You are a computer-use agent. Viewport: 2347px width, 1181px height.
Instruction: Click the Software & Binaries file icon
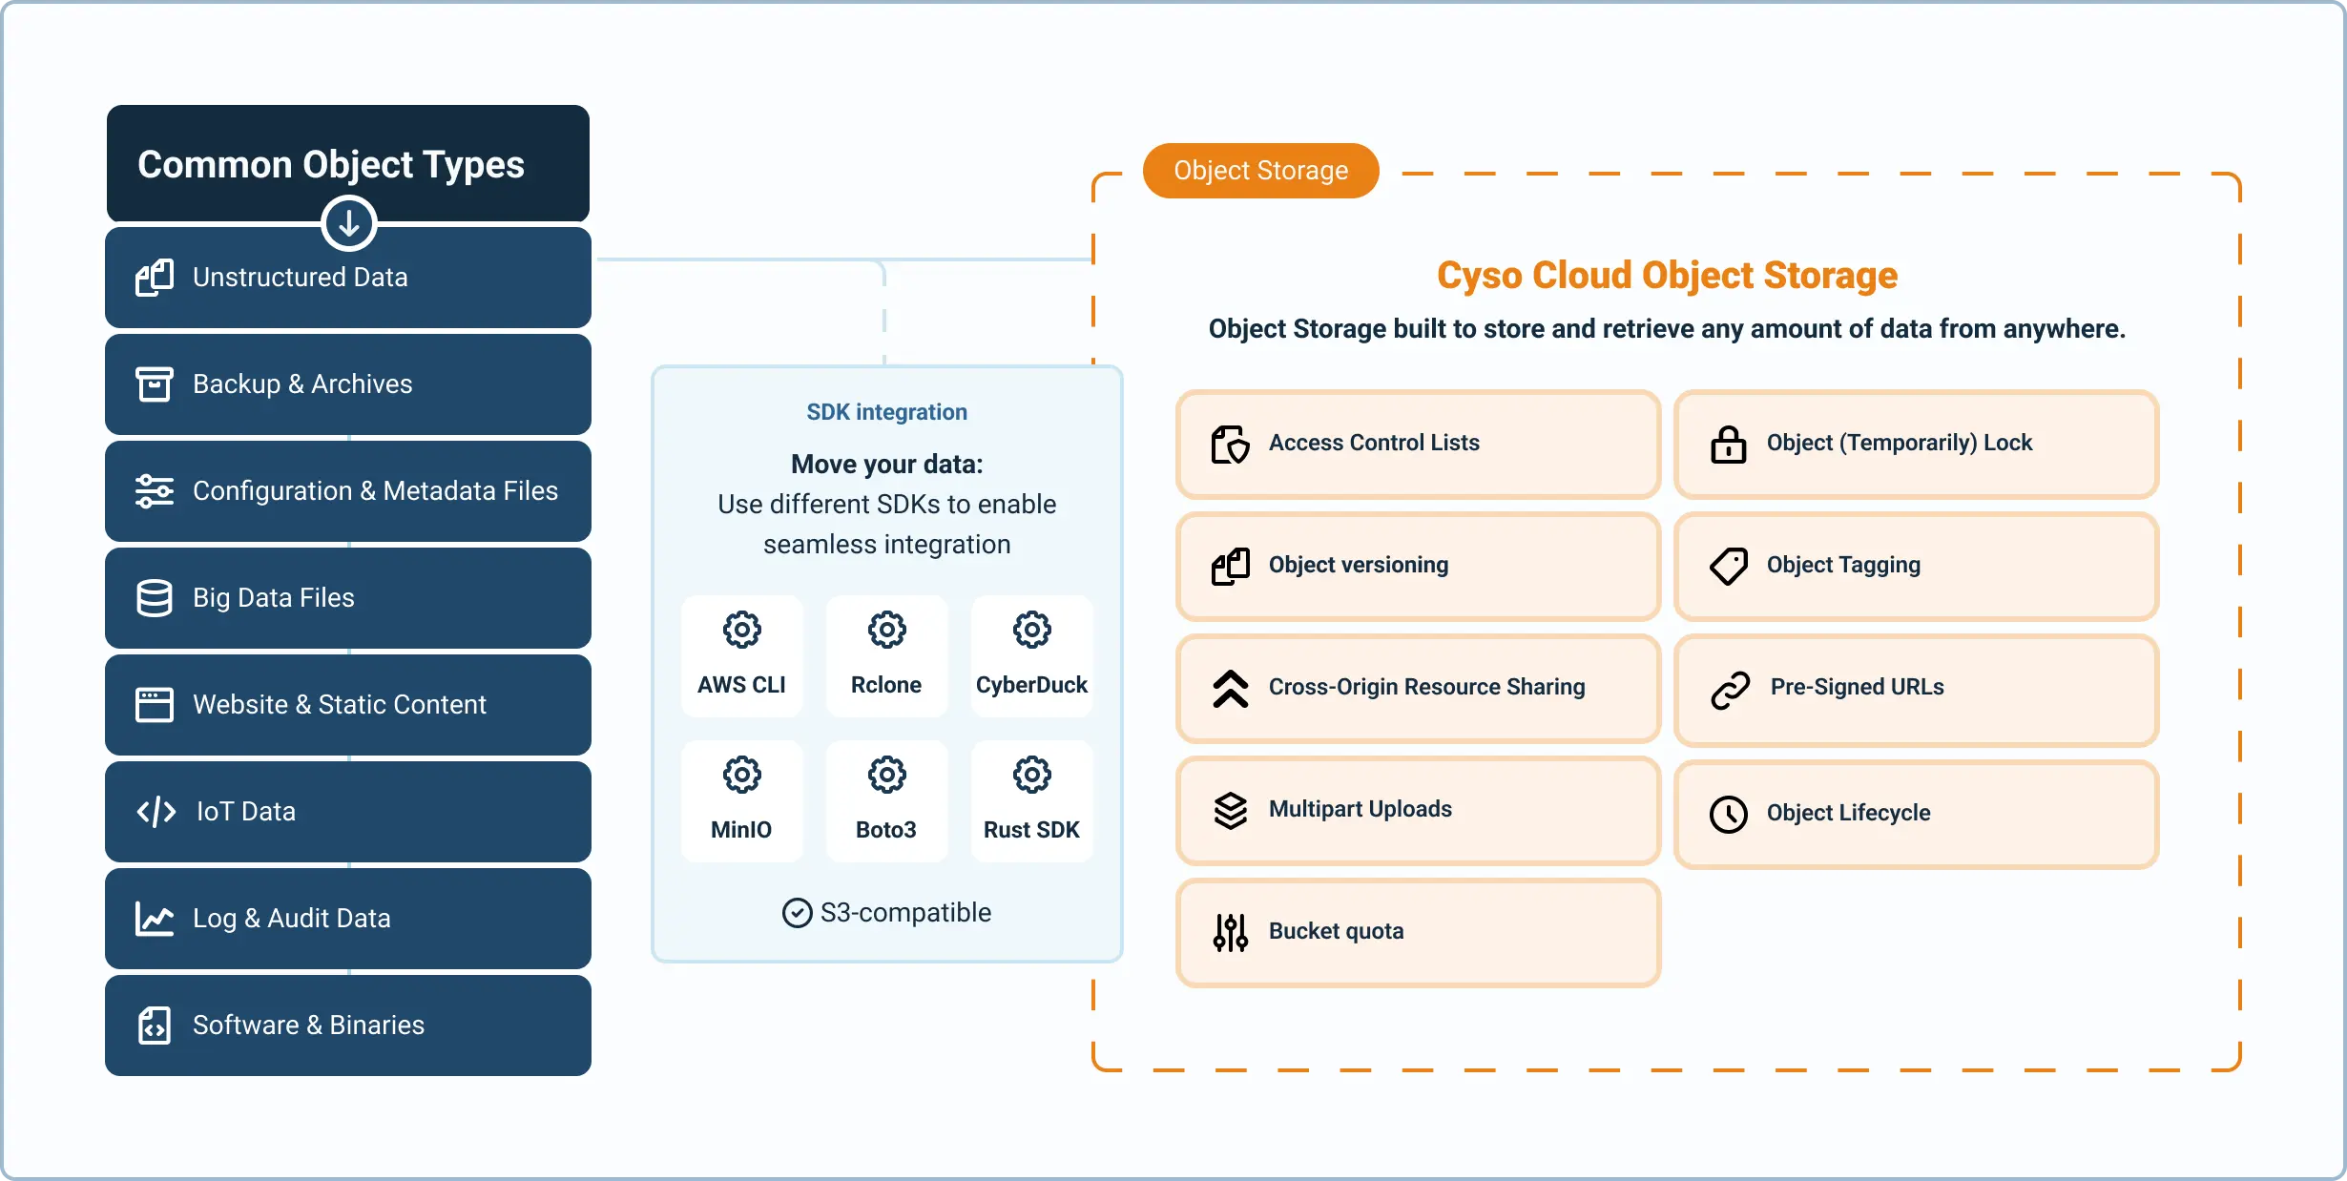[155, 1026]
